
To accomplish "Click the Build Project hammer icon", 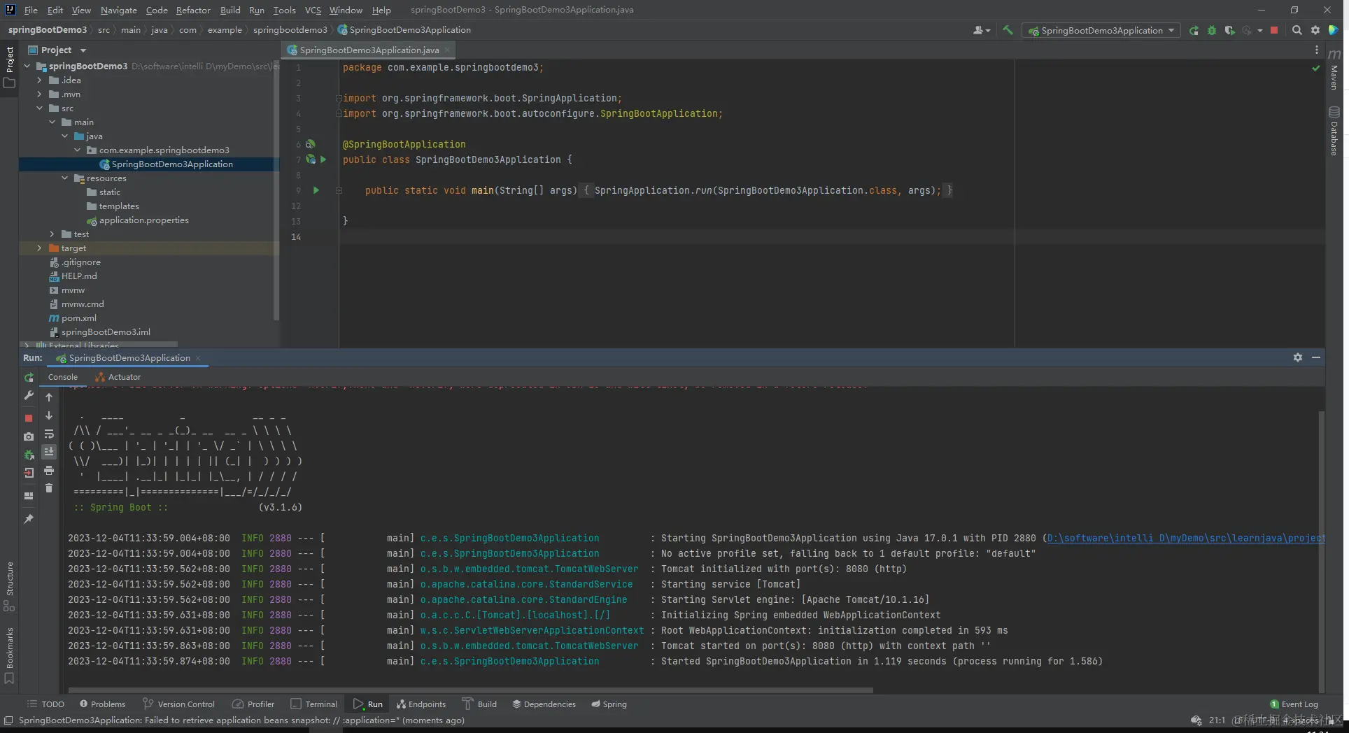I will (1008, 30).
